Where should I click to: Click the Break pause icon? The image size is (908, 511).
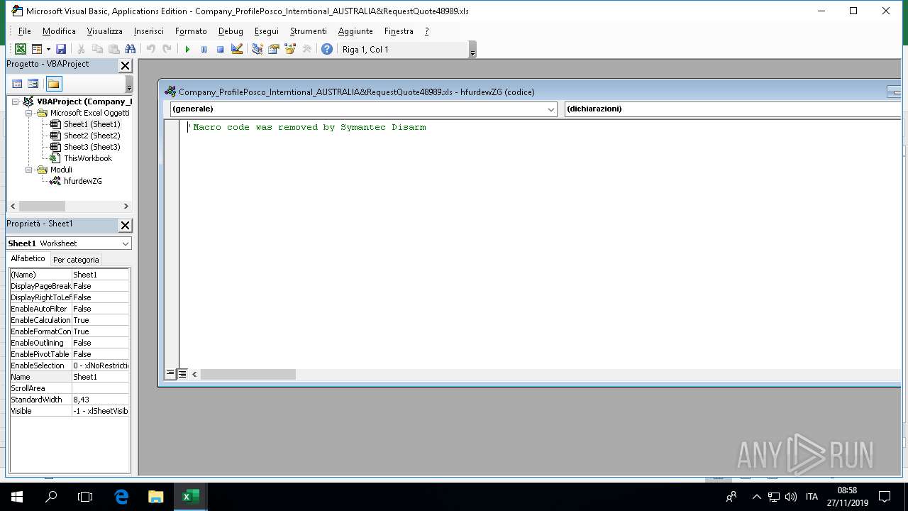[x=204, y=49]
